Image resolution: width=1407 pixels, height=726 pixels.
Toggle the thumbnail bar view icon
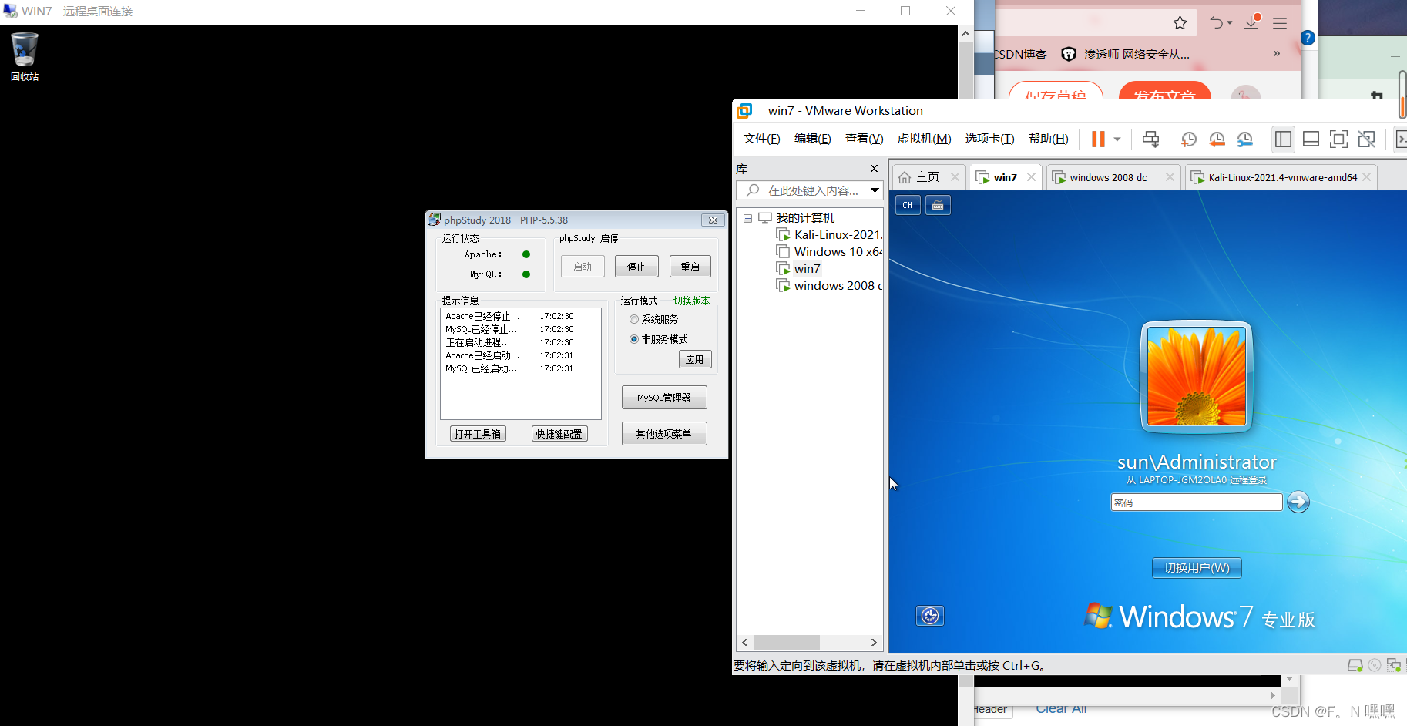[x=1311, y=139]
